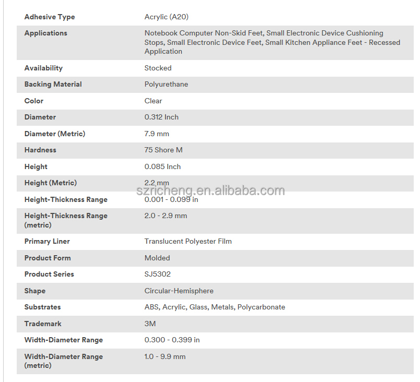Click the '0.001 - 0.099 in' value

[171, 199]
